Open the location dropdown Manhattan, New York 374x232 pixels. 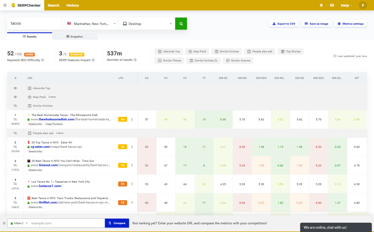tap(91, 24)
